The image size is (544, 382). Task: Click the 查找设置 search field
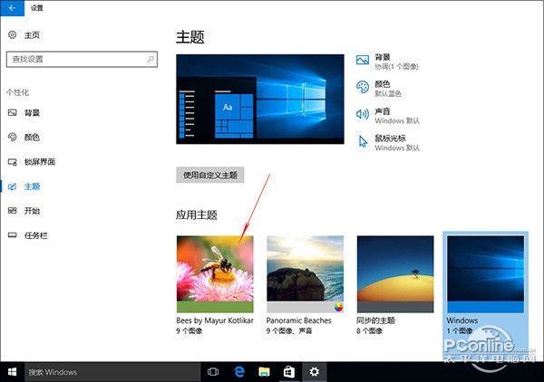pyautogui.click(x=82, y=59)
